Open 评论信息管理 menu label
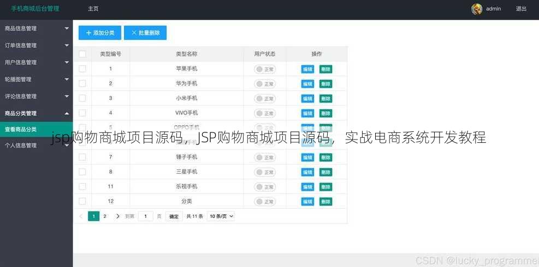This screenshot has height=267, width=539. (x=21, y=96)
